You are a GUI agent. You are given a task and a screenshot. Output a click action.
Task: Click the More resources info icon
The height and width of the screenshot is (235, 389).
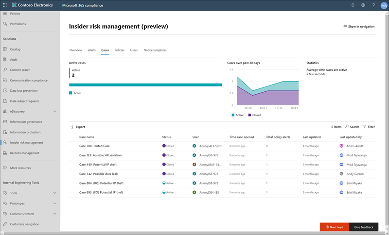[5, 168]
